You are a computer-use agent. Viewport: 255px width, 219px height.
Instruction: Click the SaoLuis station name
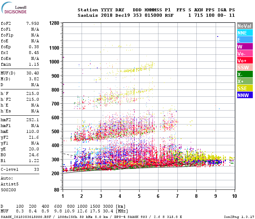88,15
